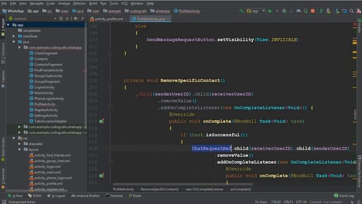Click the Apply Changes icon next to Run
The image size is (362, 204).
pyautogui.click(x=277, y=11)
